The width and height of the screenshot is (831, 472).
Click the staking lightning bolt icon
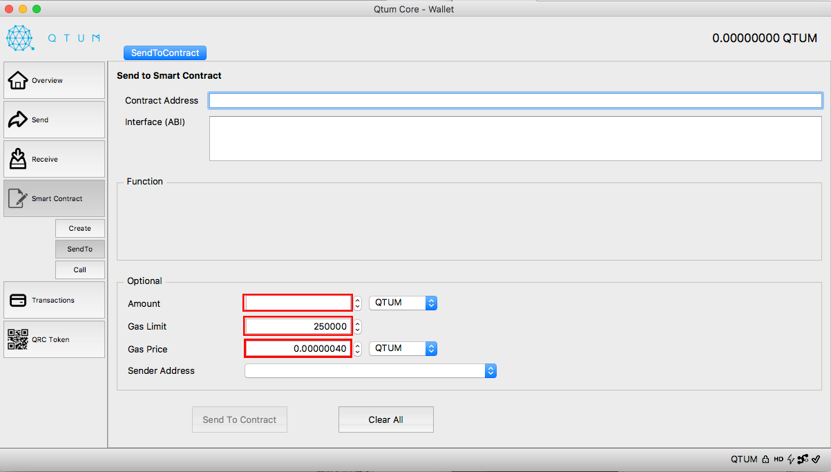click(x=791, y=459)
